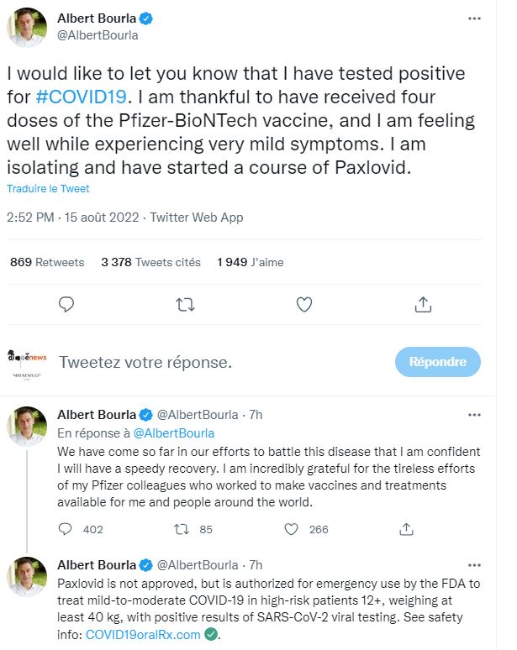
Task: Share the "We have come so far" reply
Action: [x=406, y=530]
